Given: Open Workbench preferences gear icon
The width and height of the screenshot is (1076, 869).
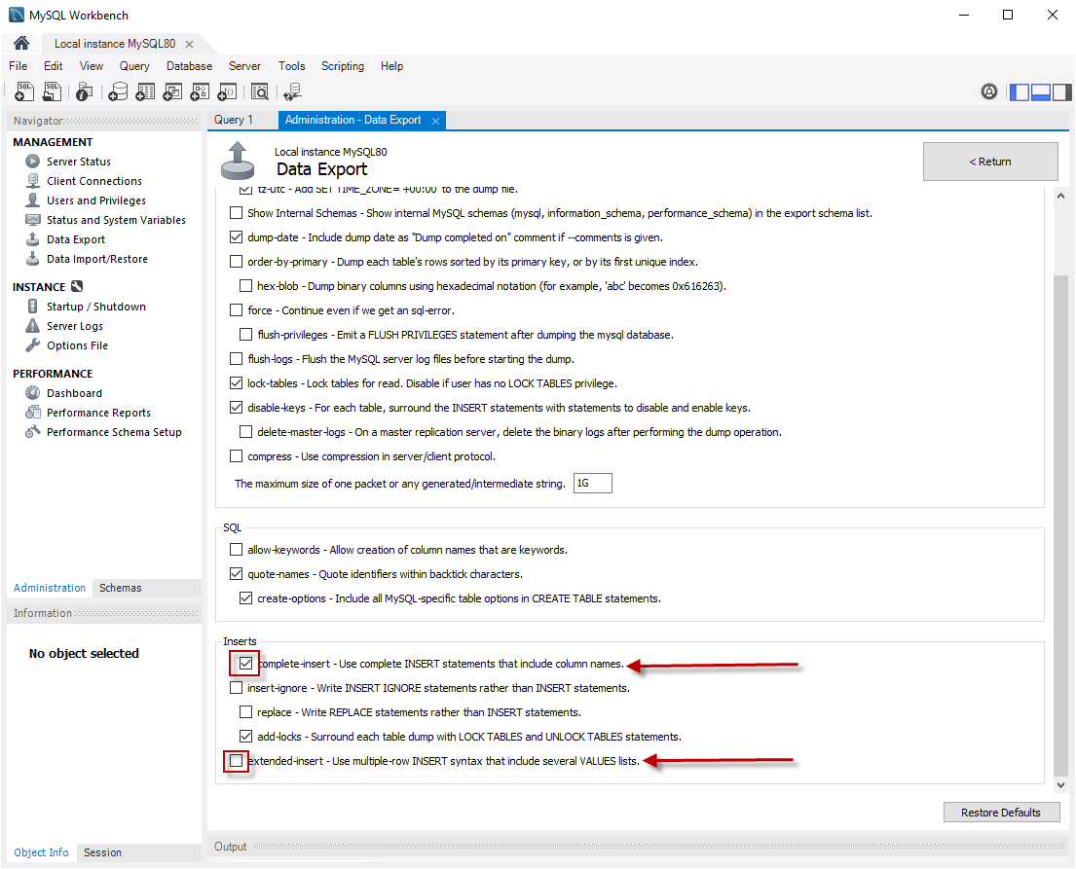Looking at the screenshot, I should tap(989, 91).
